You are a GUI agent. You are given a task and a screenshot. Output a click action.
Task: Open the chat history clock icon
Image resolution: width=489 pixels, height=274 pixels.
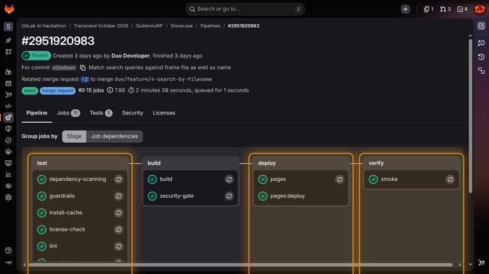(481, 57)
